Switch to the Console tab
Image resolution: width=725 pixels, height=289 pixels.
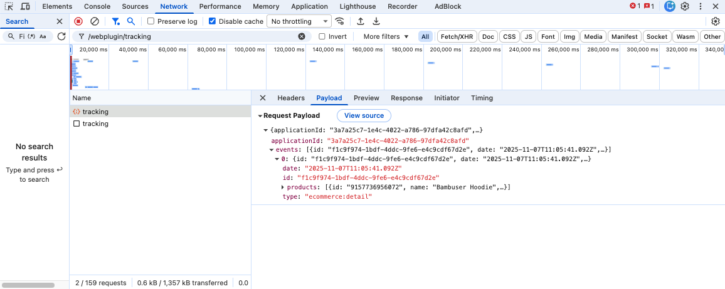(97, 6)
